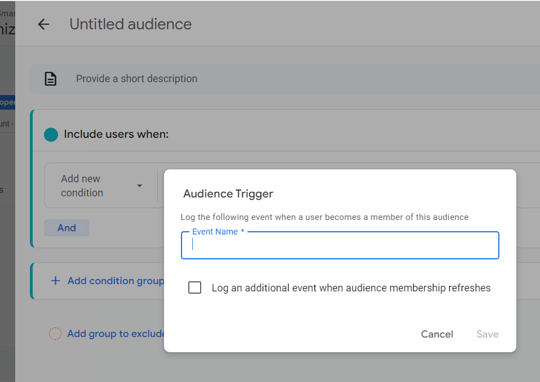The height and width of the screenshot is (382, 540).
Task: Click Add condition group link
Action: [x=116, y=281]
